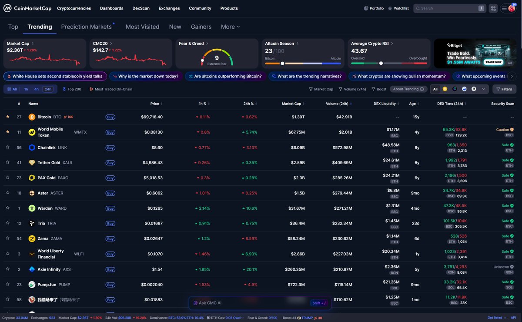The height and width of the screenshot is (322, 522).
Task: Unstar Bitcoin from watchlist
Action: click(8, 117)
